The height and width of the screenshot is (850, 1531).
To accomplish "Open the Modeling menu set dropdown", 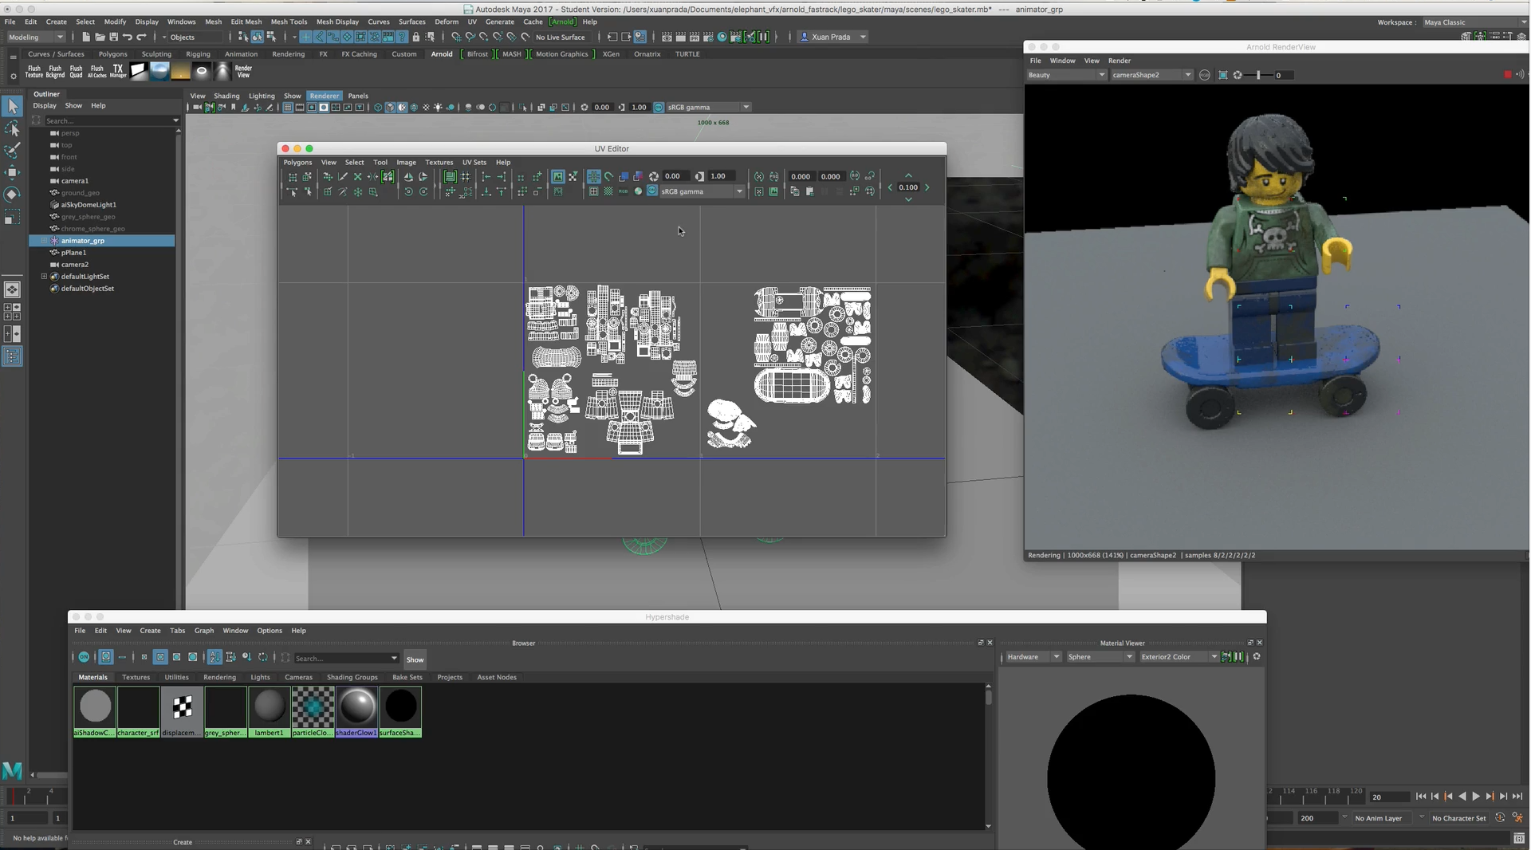I will (x=36, y=37).
